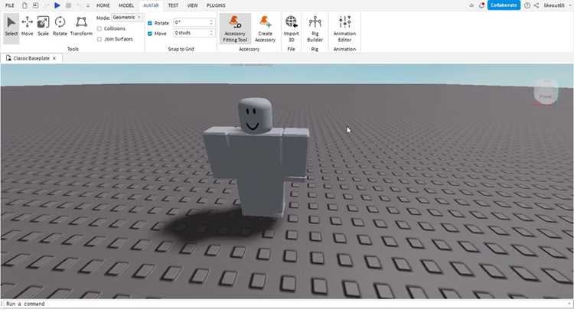This screenshot has width=574, height=322.
Task: Open the command bar history dropdown arrow
Action: [569, 304]
